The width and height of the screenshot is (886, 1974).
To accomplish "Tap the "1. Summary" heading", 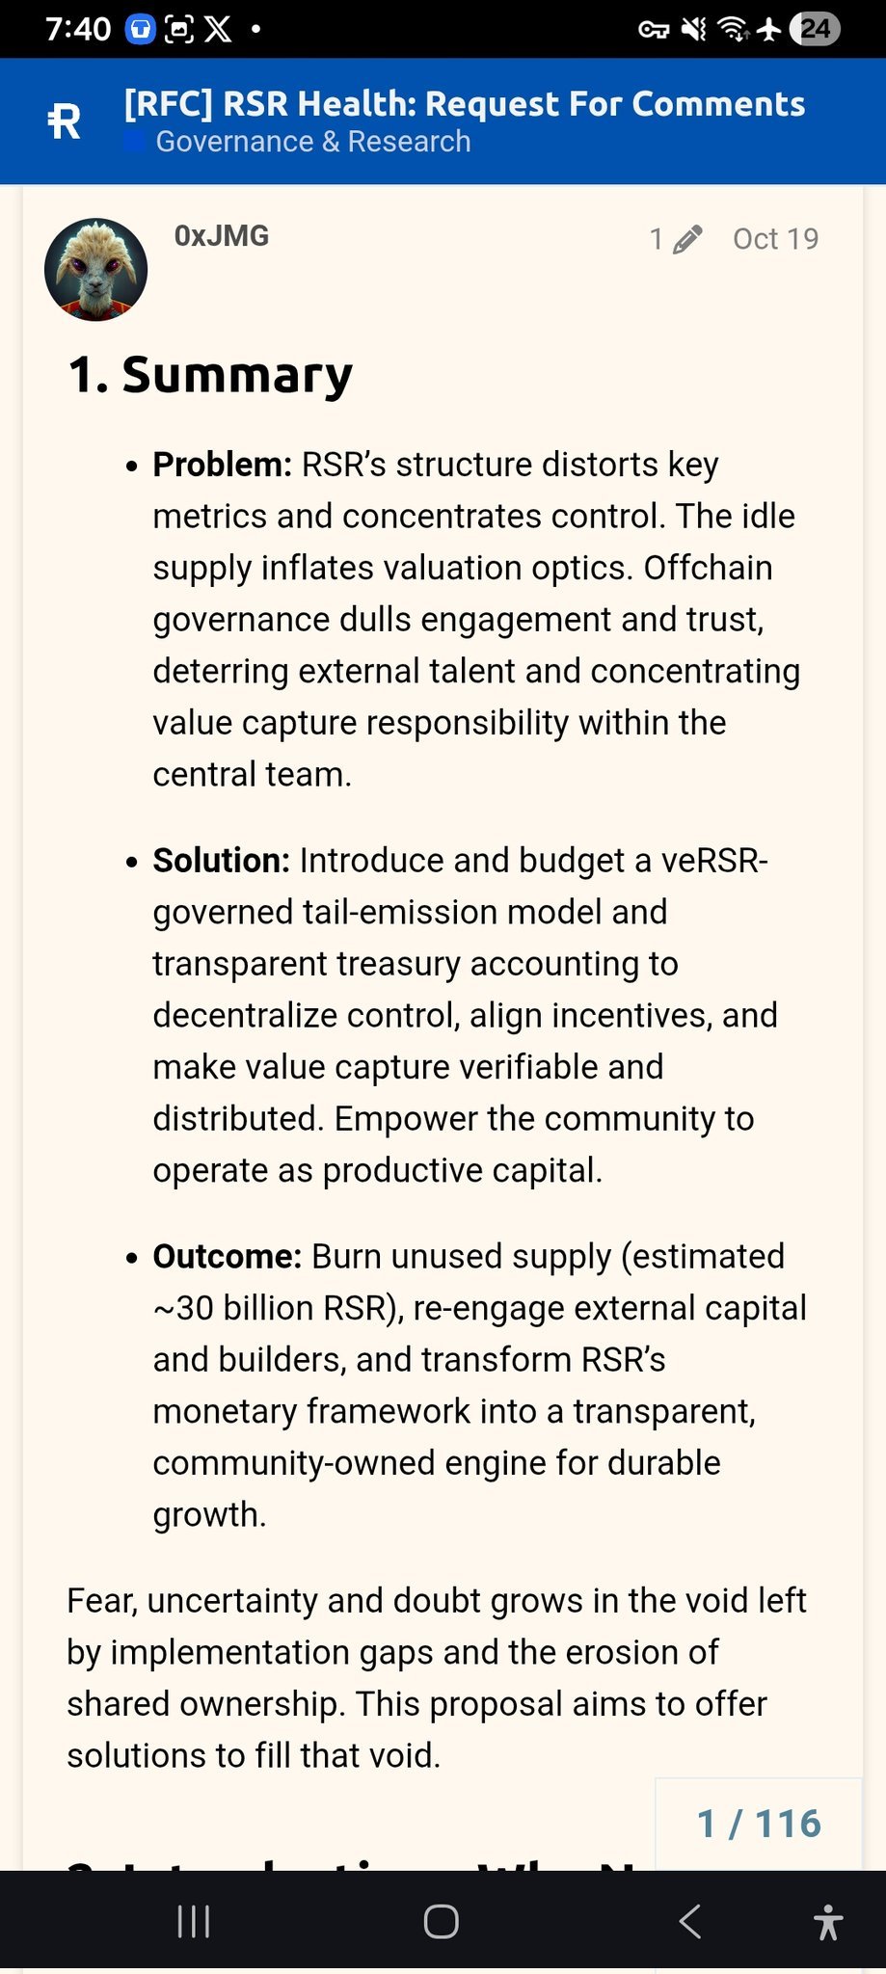I will (210, 375).
